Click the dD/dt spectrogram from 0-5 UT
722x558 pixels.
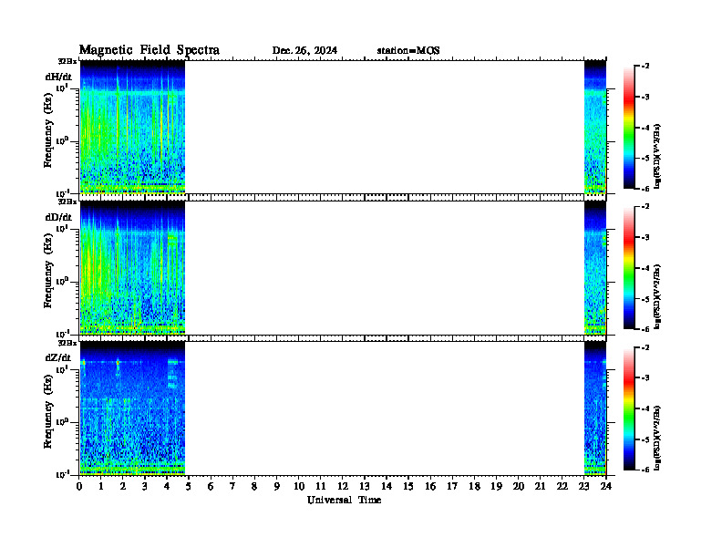[x=132, y=267]
